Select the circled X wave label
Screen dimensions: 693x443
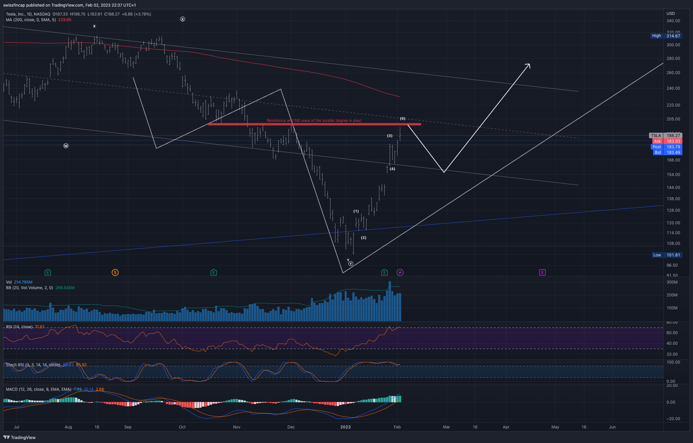coord(182,19)
